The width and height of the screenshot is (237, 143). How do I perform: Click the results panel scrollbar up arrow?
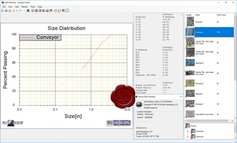[182, 14]
